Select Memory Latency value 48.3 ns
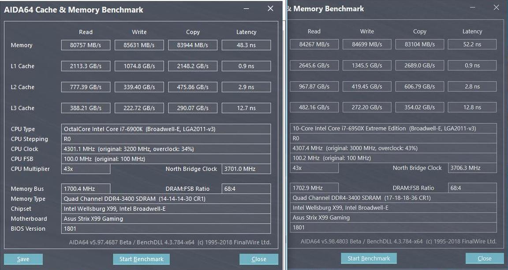This screenshot has height=270, width=508. coord(246,45)
